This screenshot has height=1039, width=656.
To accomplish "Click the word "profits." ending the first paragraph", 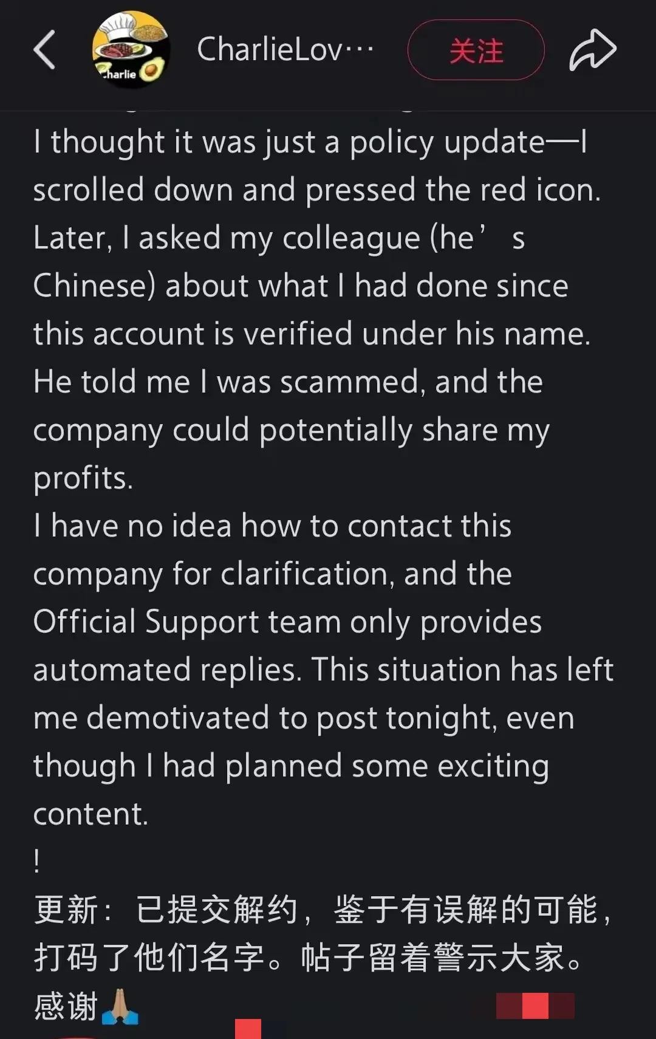I will pyautogui.click(x=83, y=478).
